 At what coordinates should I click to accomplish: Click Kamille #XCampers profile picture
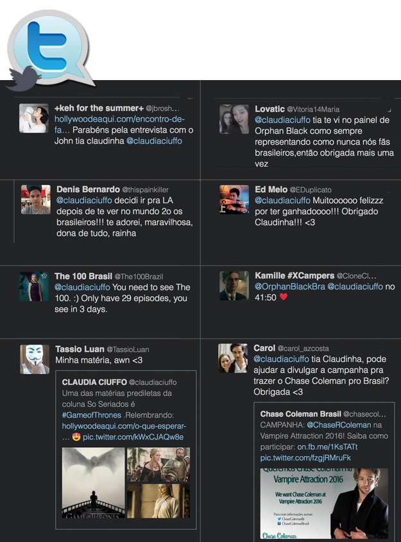[234, 286]
